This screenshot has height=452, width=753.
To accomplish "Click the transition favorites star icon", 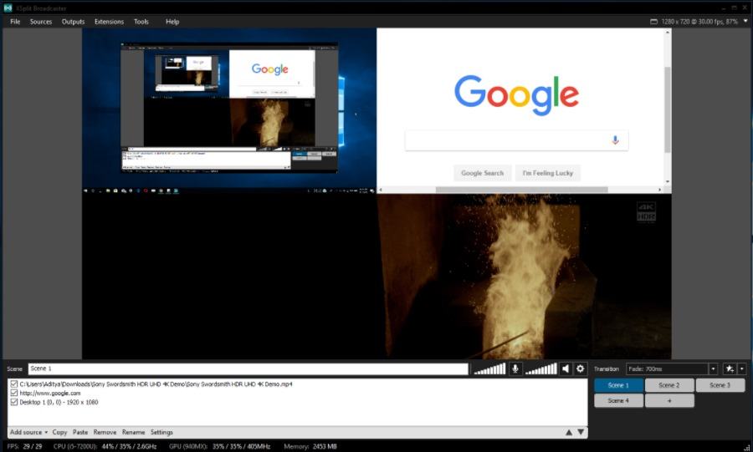I will click(730, 368).
